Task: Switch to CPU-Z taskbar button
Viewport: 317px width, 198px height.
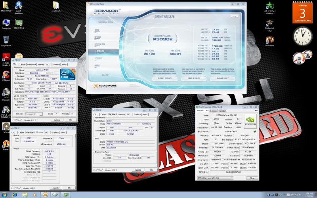Action: pos(55,195)
